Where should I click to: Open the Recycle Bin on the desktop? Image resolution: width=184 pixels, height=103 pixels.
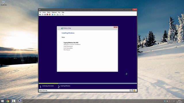point(4,3)
